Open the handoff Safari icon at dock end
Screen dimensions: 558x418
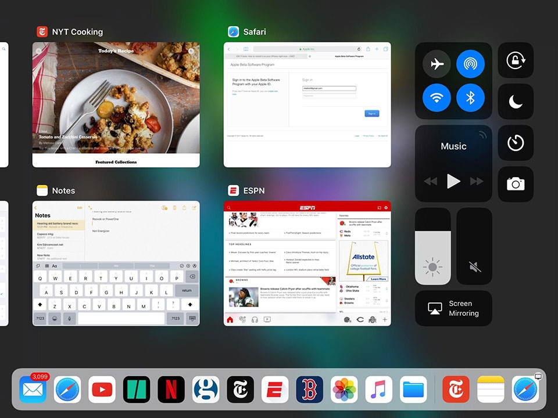pyautogui.click(x=525, y=390)
